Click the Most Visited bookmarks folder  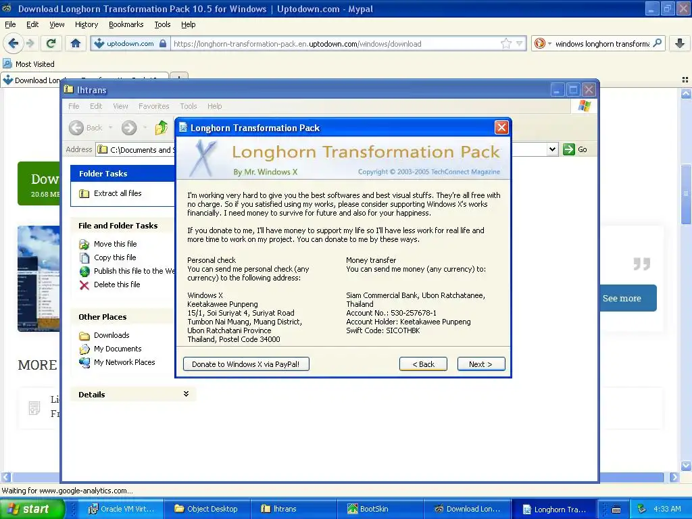tap(28, 64)
